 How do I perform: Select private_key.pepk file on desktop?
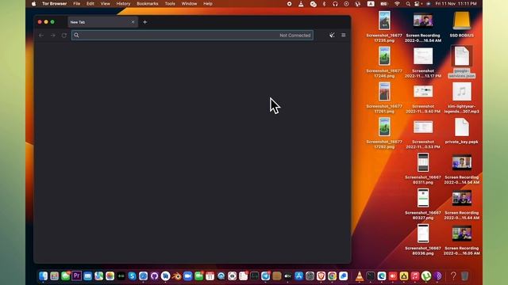click(x=462, y=131)
